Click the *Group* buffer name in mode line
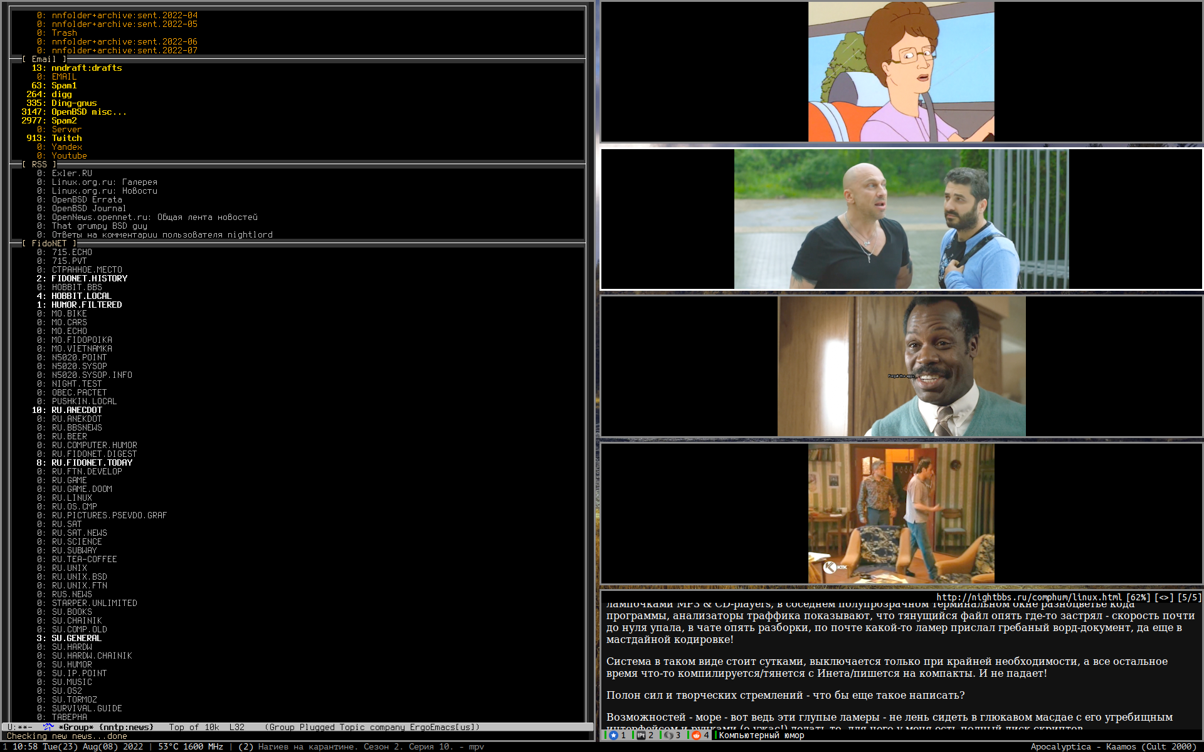 pyautogui.click(x=76, y=727)
